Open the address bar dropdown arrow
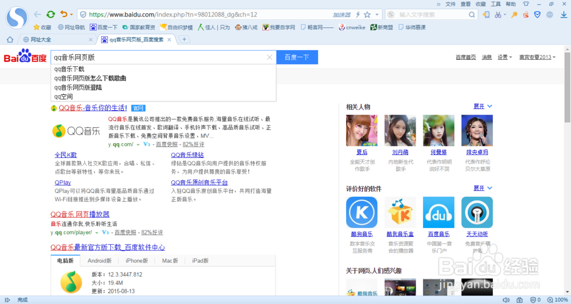The height and width of the screenshot is (304, 571). (x=377, y=15)
